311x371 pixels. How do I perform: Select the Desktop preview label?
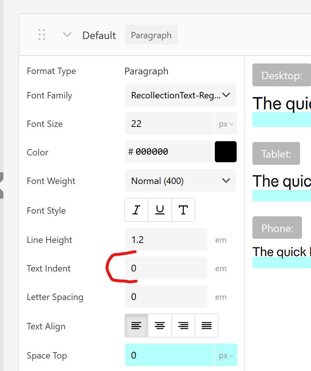coord(282,75)
